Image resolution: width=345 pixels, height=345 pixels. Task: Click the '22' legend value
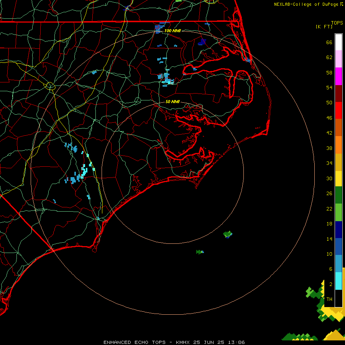point(329,209)
